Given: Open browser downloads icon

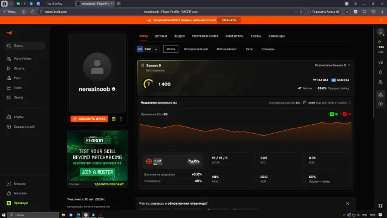Looking at the screenshot, I should (382, 12).
